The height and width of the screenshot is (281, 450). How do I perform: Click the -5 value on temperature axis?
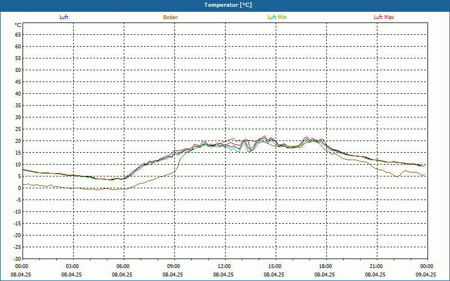coord(19,200)
